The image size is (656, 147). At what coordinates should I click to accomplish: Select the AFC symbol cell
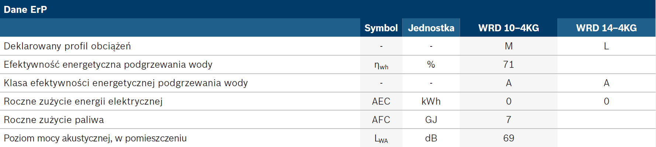click(381, 120)
